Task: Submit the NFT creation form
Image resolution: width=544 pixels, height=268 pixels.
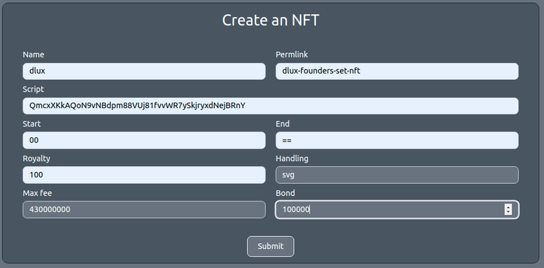Action: click(271, 247)
